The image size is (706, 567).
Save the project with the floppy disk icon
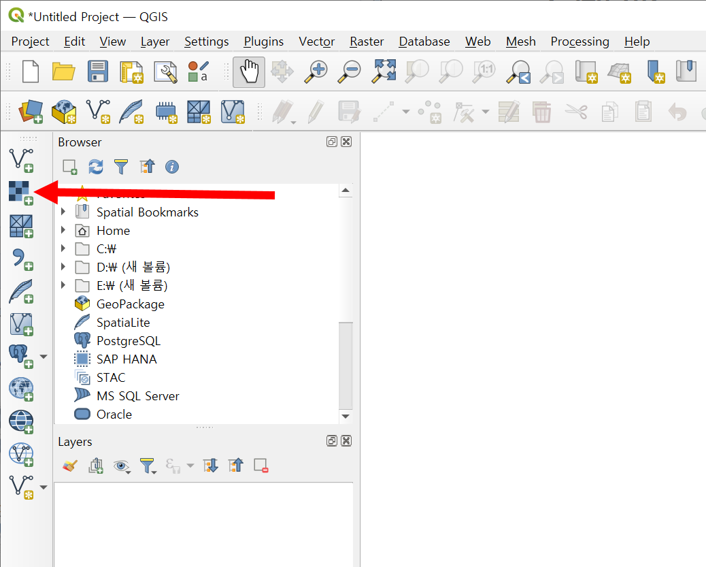[98, 71]
